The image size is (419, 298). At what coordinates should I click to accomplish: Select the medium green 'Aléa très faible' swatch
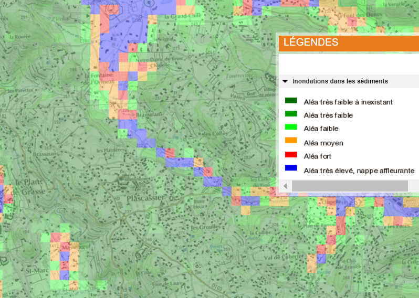291,114
